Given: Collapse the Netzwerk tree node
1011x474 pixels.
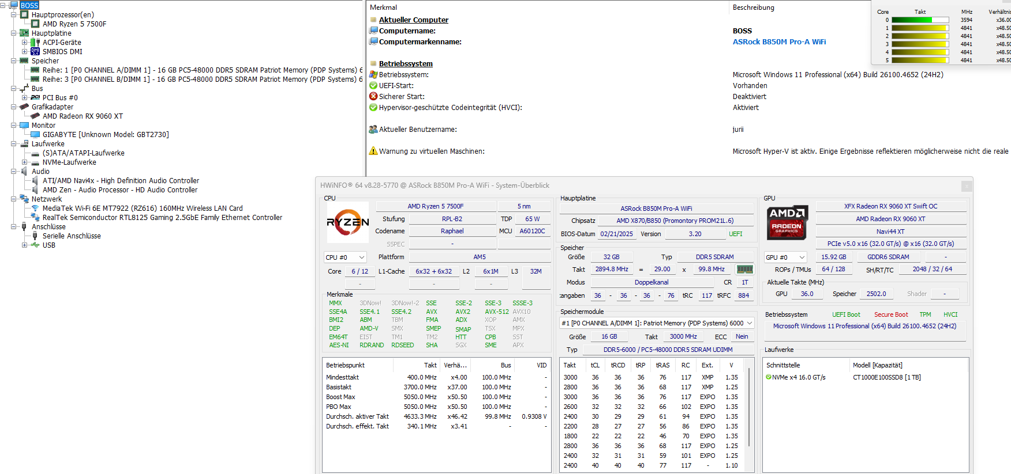Looking at the screenshot, I should 13,199.
